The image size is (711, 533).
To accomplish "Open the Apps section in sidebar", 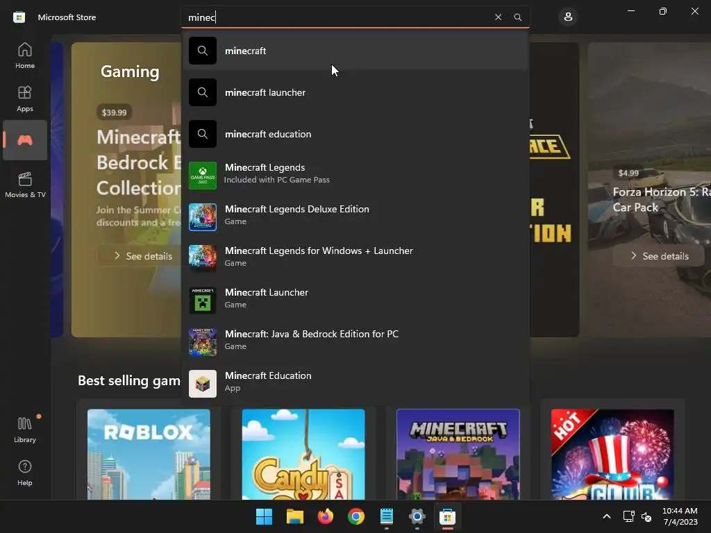I will pos(25,99).
